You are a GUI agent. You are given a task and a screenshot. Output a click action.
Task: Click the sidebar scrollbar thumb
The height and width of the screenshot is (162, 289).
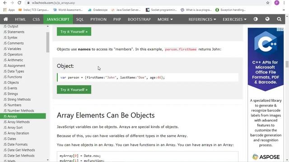pos(48,42)
